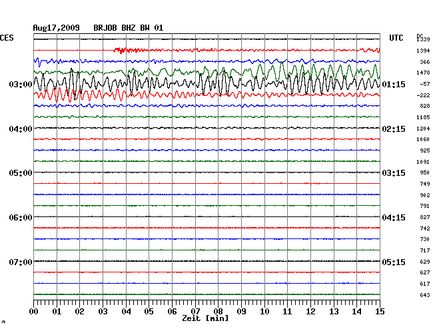This screenshot has width=433, height=329.
Task: Click the "07:00" local time label
Action: point(21,262)
